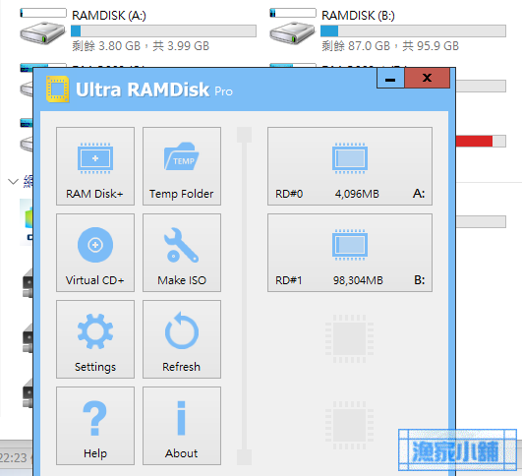Image resolution: width=522 pixels, height=476 pixels.
Task: Click the red nearly-full drive usage bar
Action: (481, 142)
